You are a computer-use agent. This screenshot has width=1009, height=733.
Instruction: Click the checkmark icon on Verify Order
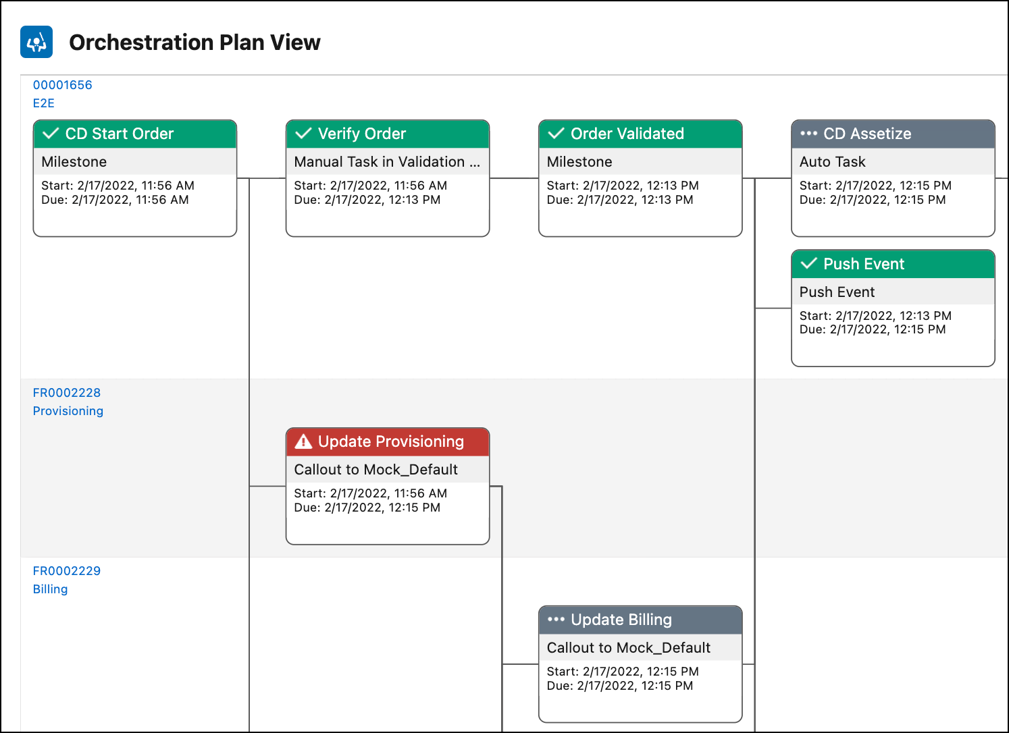pos(303,133)
